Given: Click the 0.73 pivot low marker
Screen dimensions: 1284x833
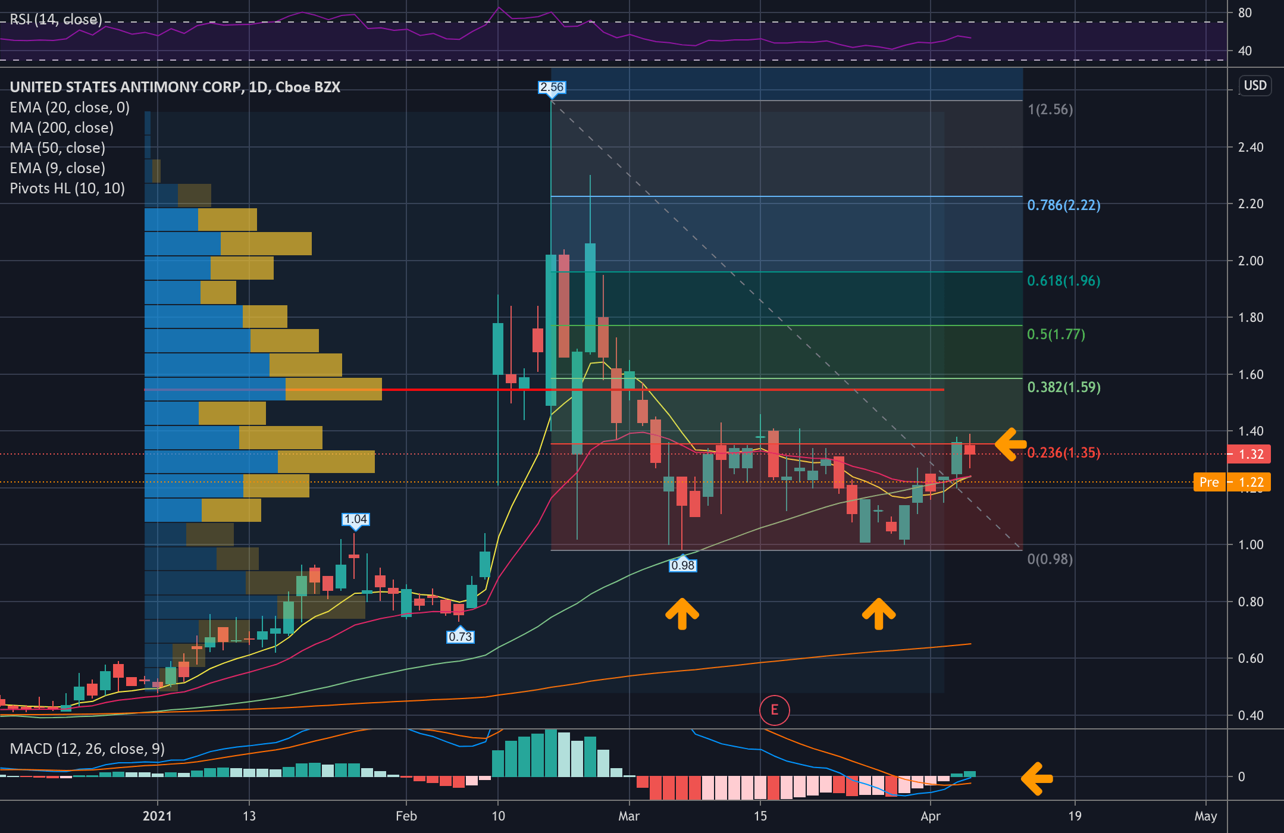Looking at the screenshot, I should tap(460, 637).
